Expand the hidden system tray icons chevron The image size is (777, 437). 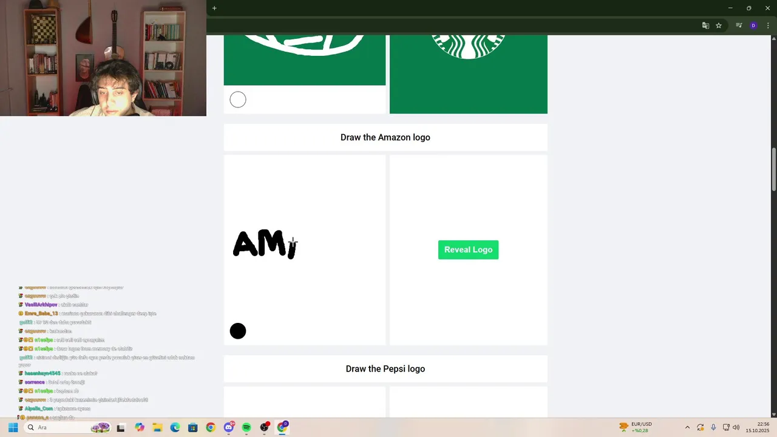tap(687, 427)
